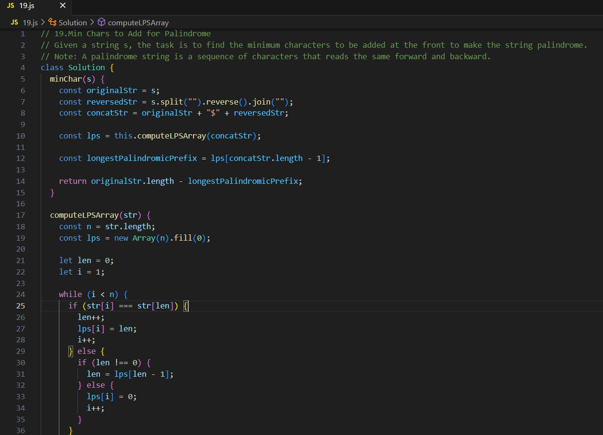The height and width of the screenshot is (435, 603).
Task: Click the computeLPSArray method cube icon
Action: click(x=102, y=23)
